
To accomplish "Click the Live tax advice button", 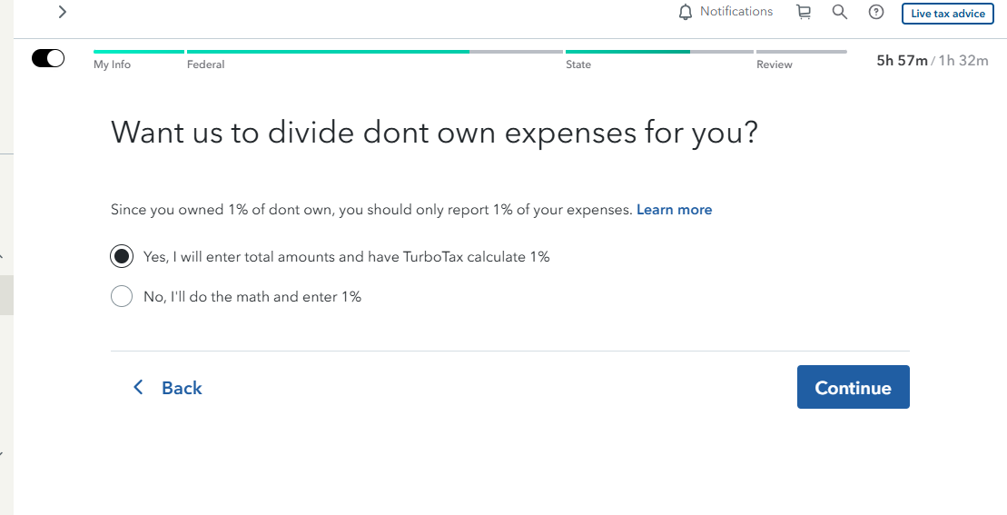I will tap(947, 14).
